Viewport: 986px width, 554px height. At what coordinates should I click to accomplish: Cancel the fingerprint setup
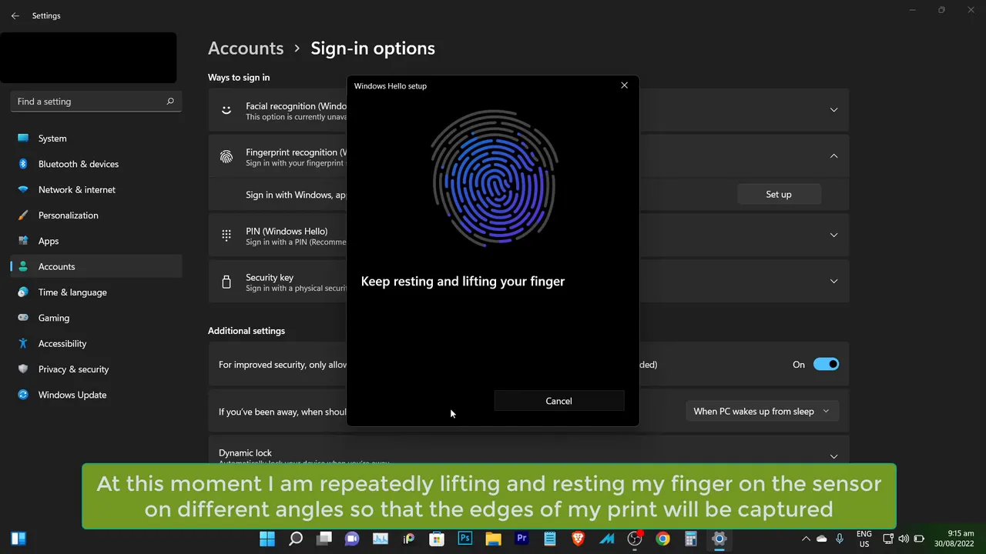558,401
